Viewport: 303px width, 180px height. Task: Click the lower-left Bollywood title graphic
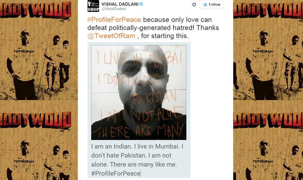(x=36, y=120)
